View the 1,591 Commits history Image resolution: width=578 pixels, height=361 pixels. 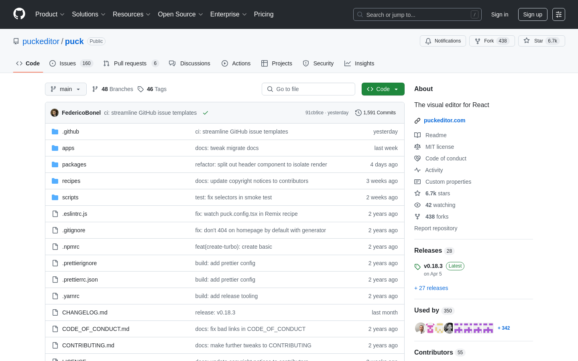(x=375, y=113)
